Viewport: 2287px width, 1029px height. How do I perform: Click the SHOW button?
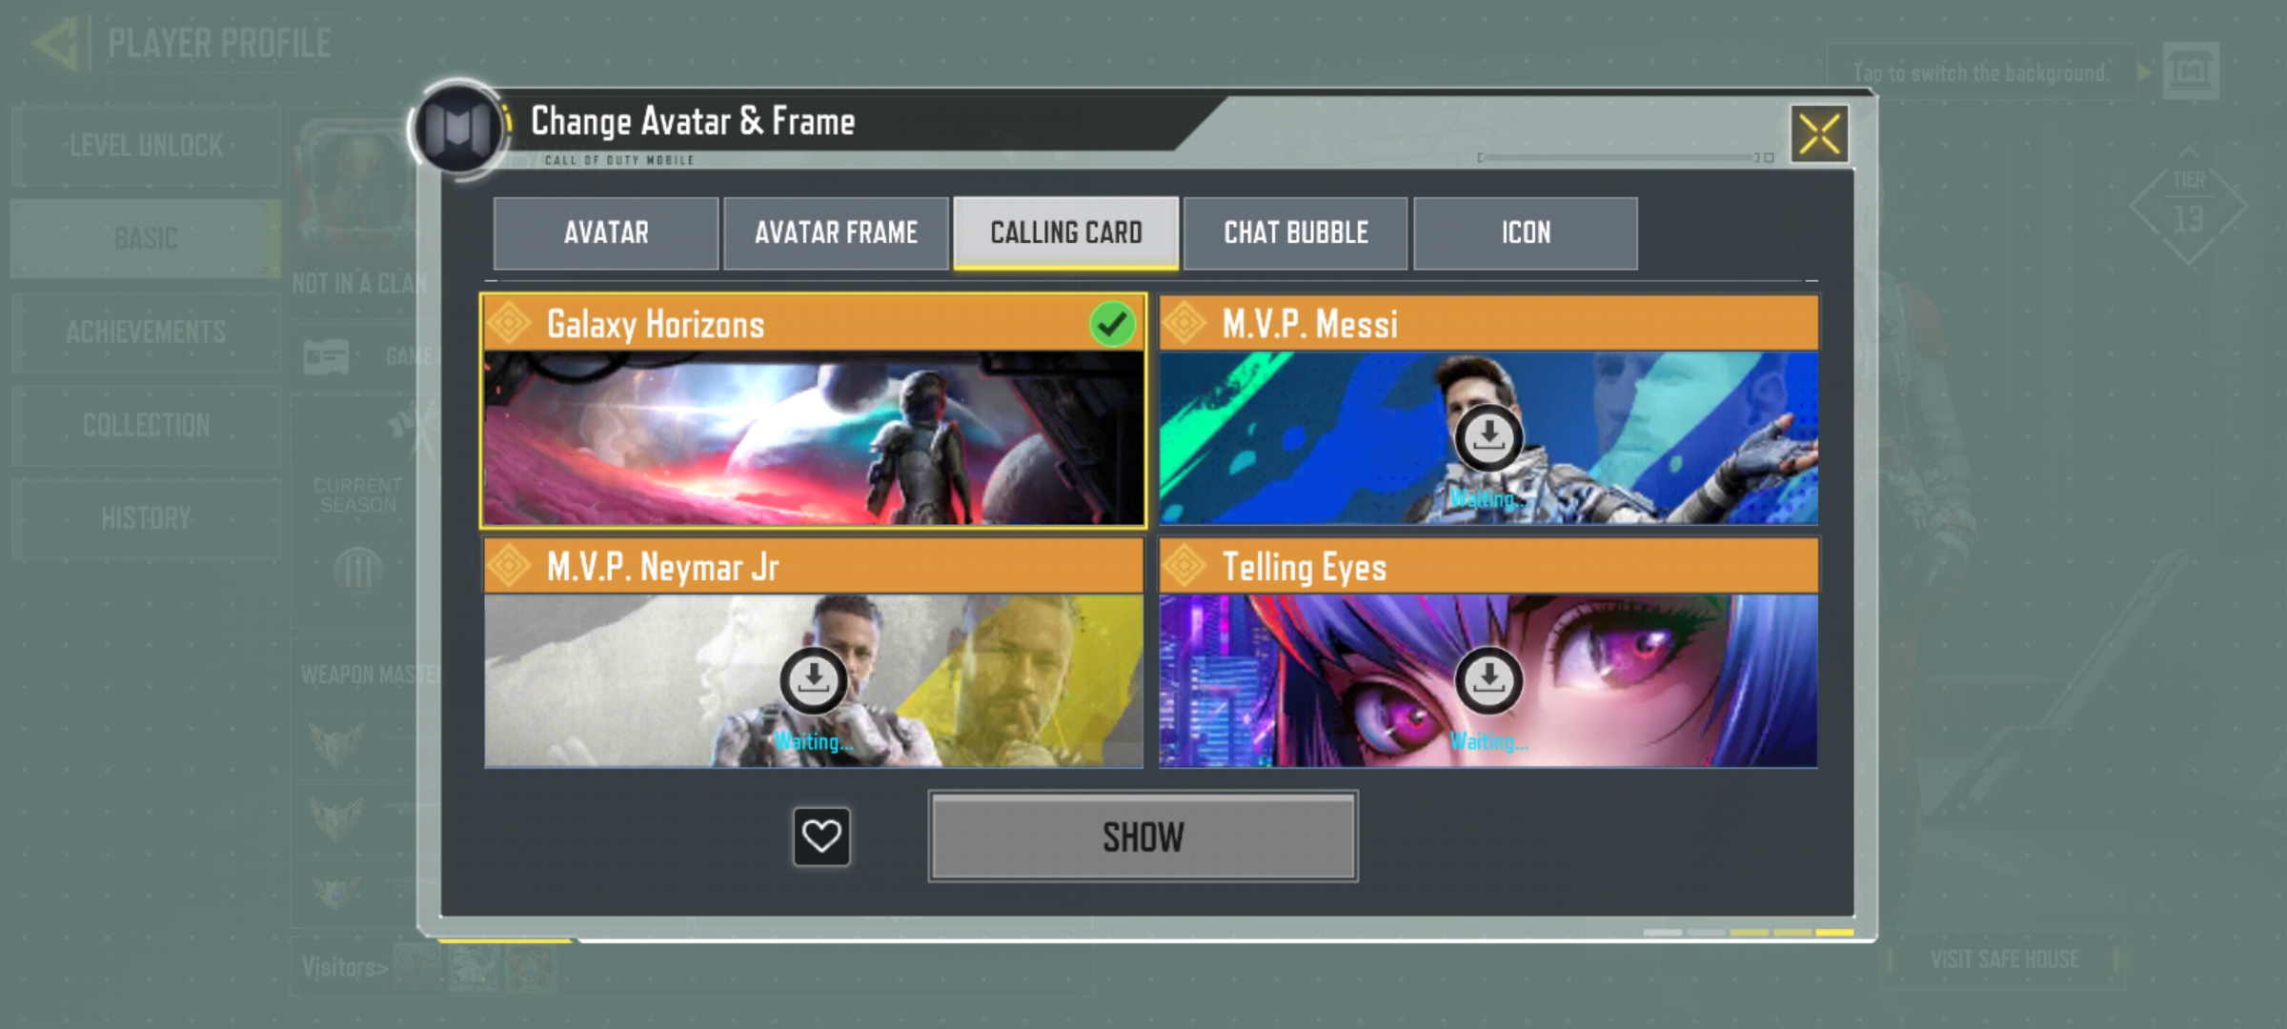[x=1143, y=837]
